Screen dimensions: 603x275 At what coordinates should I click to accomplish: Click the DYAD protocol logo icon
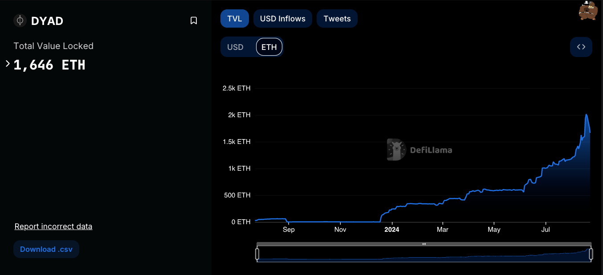click(x=20, y=21)
